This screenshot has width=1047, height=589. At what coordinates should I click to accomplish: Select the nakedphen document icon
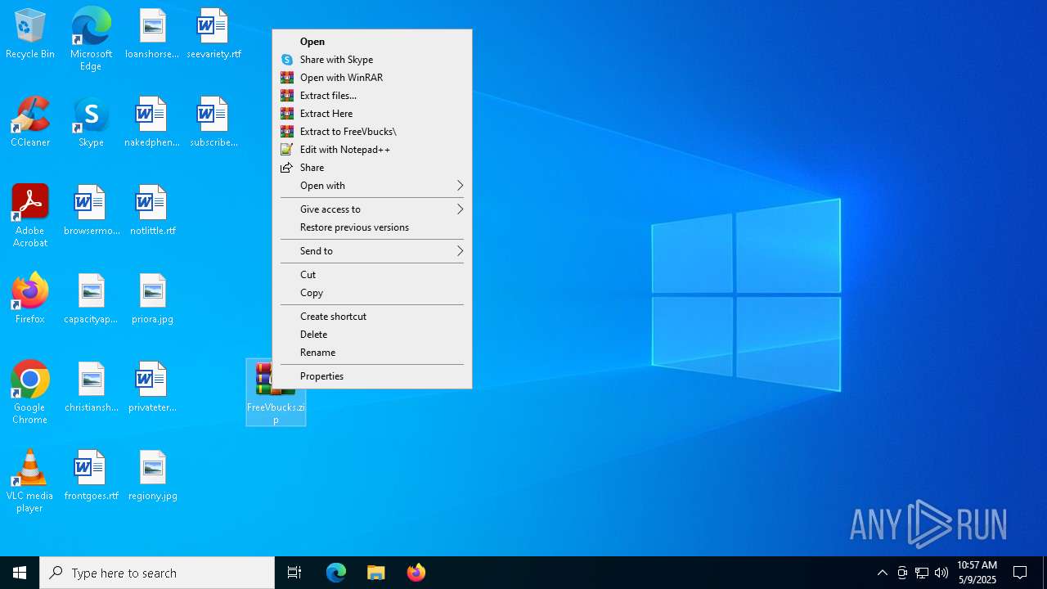[x=152, y=123]
